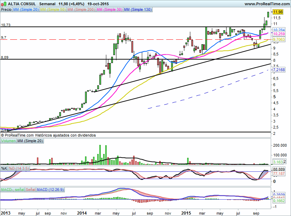Image resolution: width=291 pixels, height=216 pixels.
Task: Click the green 3.163 volume value tag
Action: tap(278, 162)
